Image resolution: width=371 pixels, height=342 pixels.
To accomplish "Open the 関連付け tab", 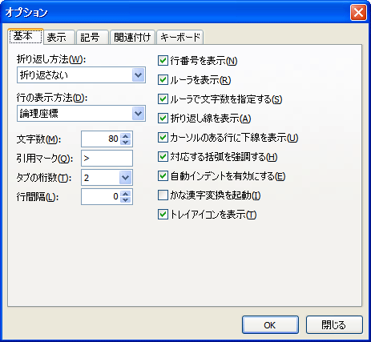I will (132, 37).
